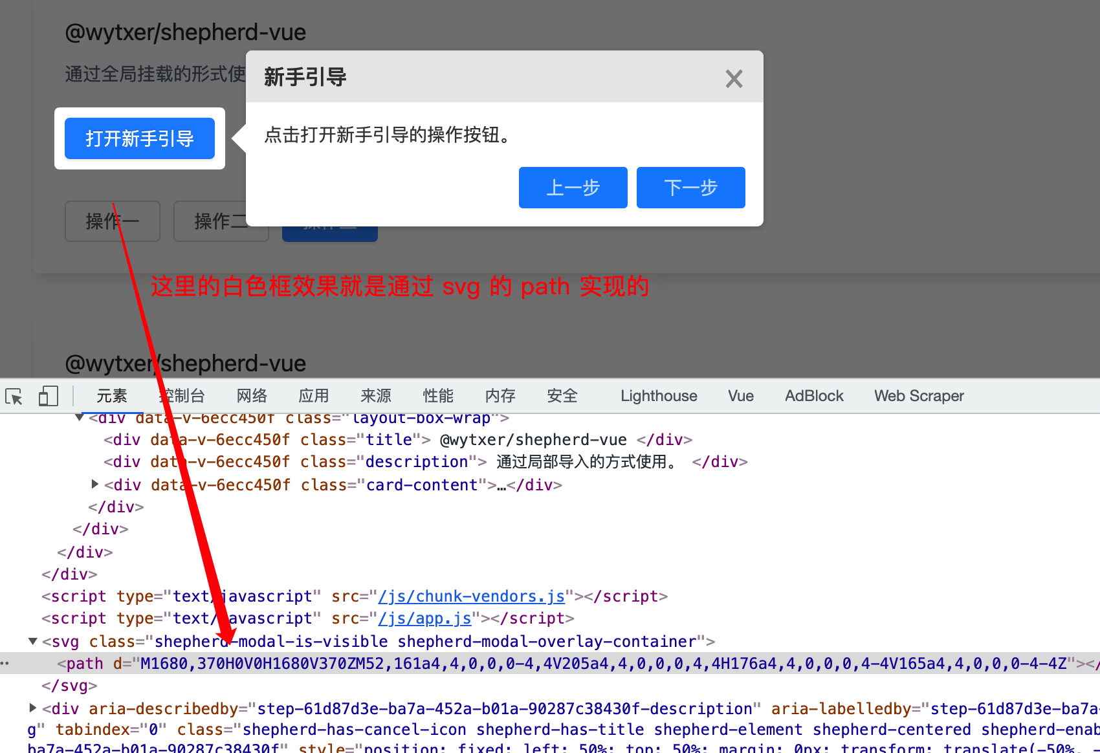
Task: Click the 操作一 button
Action: click(x=112, y=221)
